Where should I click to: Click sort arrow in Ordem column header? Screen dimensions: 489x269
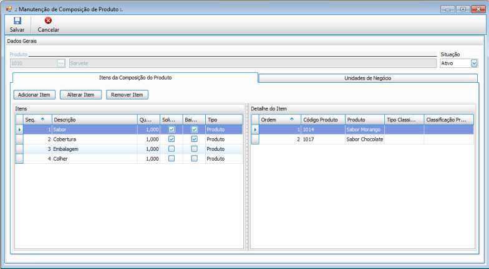click(292, 120)
